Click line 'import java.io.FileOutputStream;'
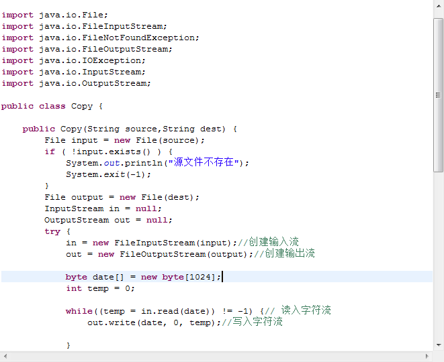444x362 pixels. pyautogui.click(x=87, y=49)
